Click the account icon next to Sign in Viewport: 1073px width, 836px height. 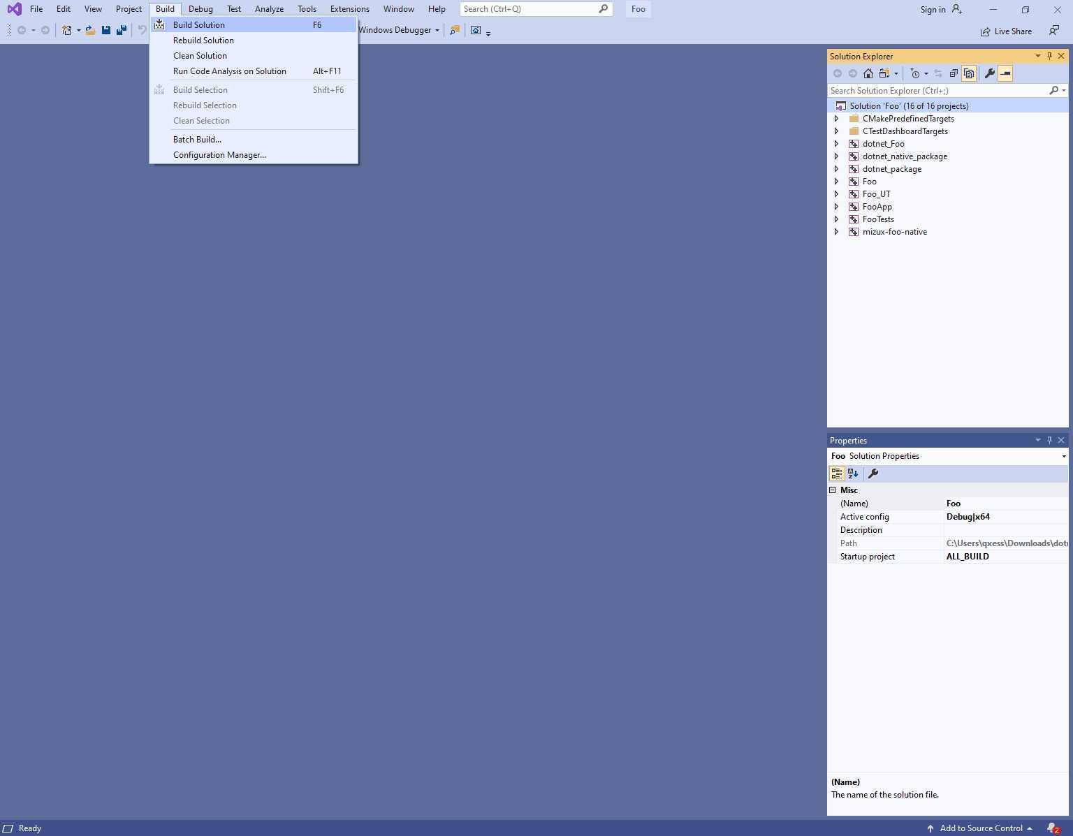[x=957, y=9]
